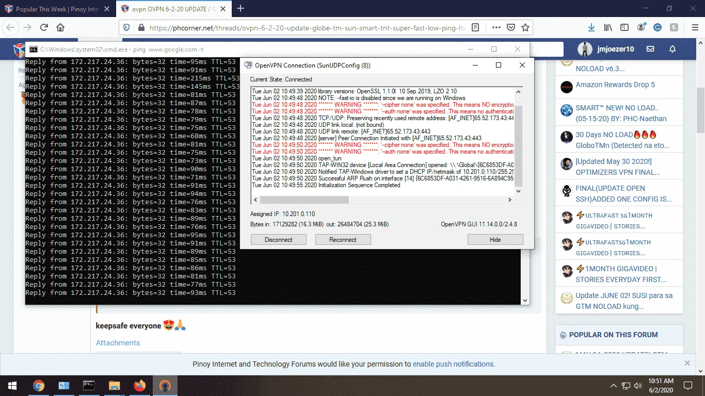Click the Attachments link in the post

click(118, 343)
